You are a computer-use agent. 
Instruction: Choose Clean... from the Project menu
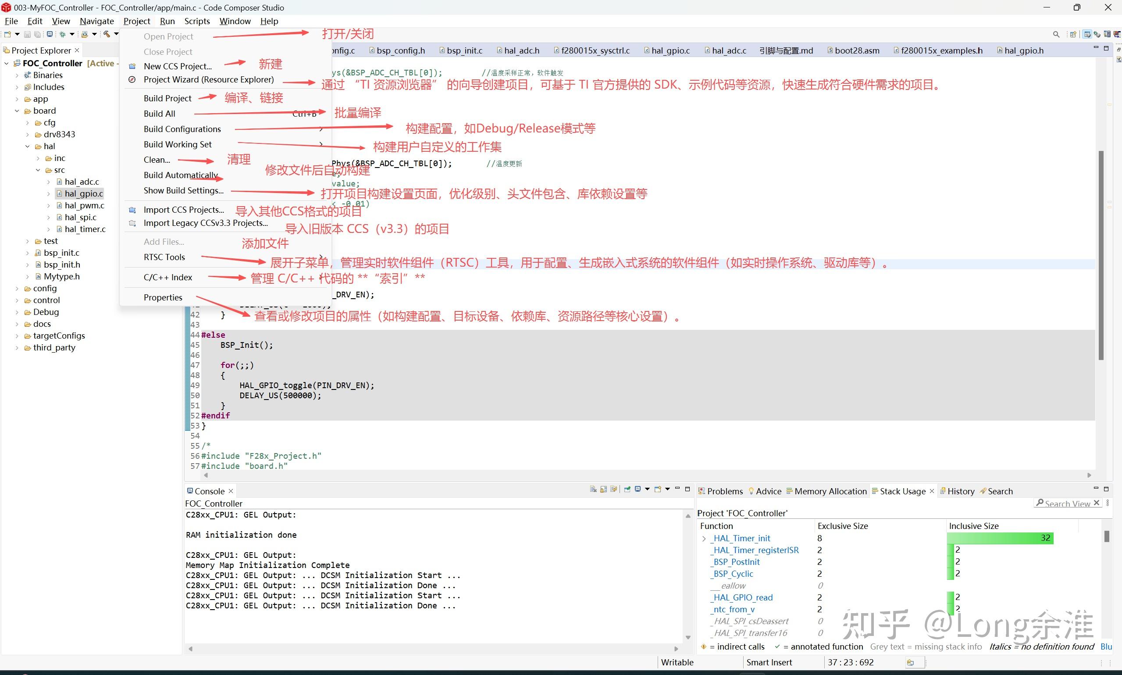point(157,160)
